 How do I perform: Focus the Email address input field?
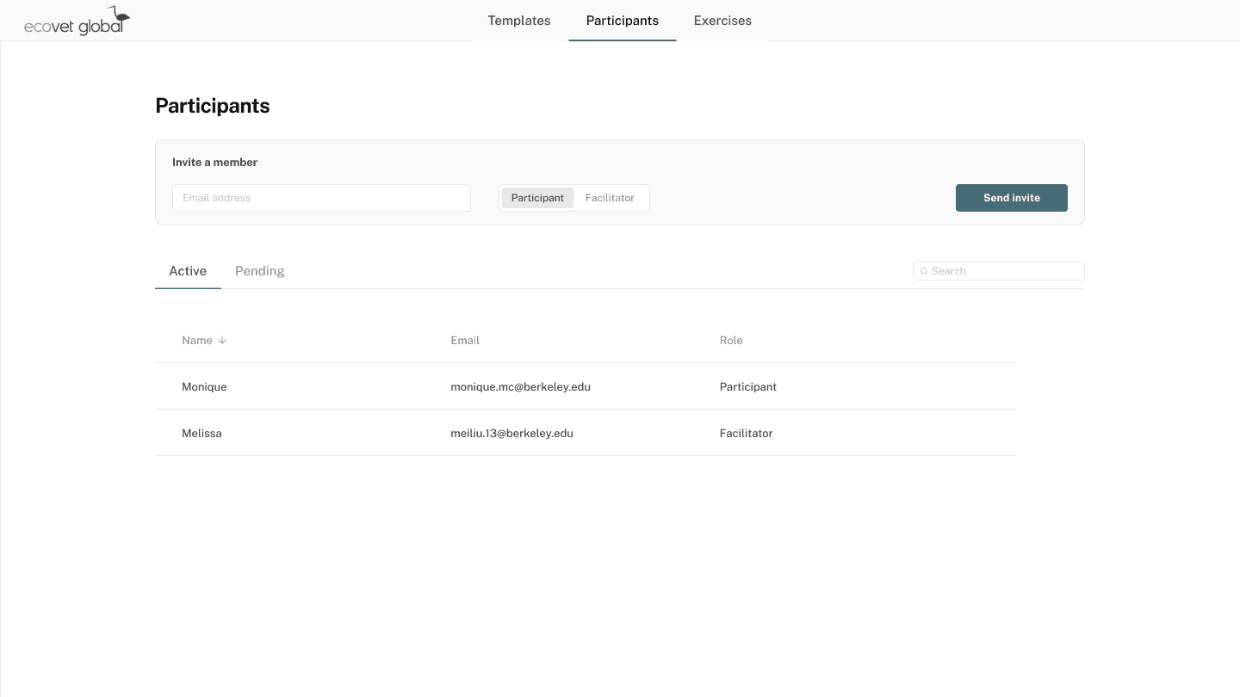321,198
